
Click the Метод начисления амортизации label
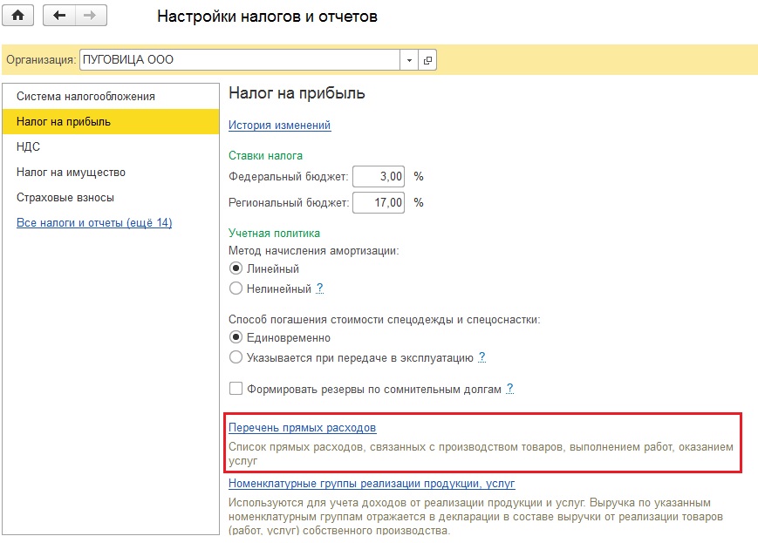[314, 251]
